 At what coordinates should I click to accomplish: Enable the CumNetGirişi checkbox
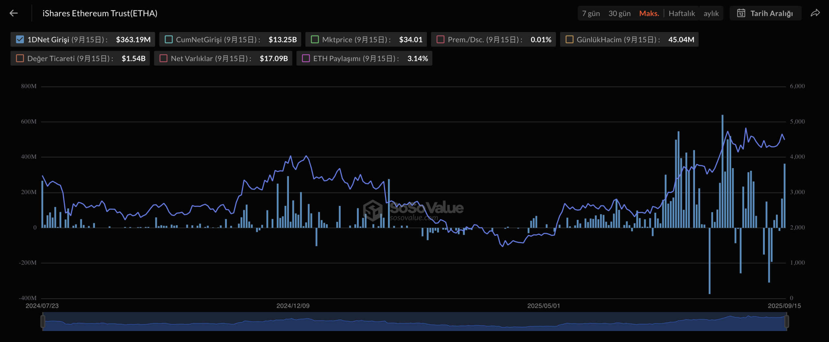click(x=168, y=39)
